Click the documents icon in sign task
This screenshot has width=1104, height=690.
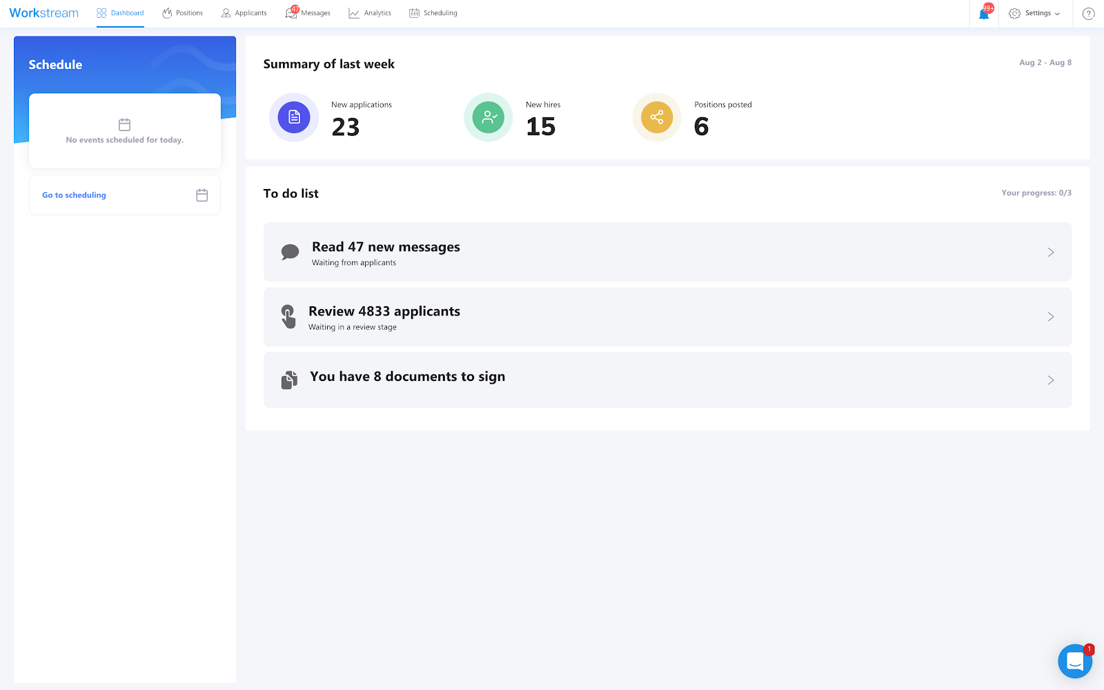pyautogui.click(x=290, y=380)
